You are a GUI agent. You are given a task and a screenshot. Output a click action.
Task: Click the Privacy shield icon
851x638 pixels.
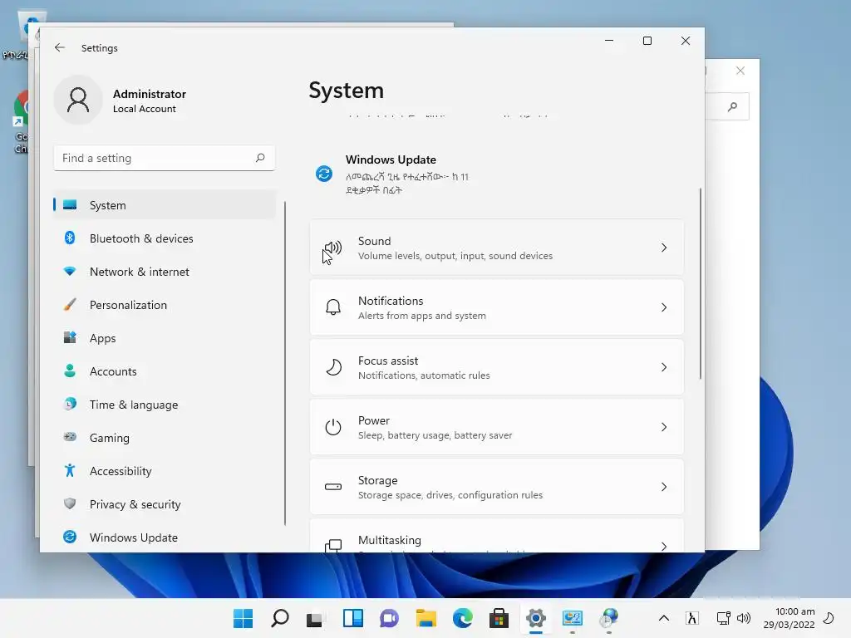point(70,503)
